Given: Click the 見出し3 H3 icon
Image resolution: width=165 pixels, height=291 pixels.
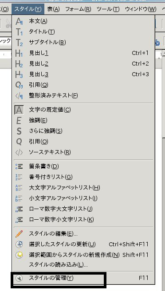Looking at the screenshot, I should [x=19, y=74].
